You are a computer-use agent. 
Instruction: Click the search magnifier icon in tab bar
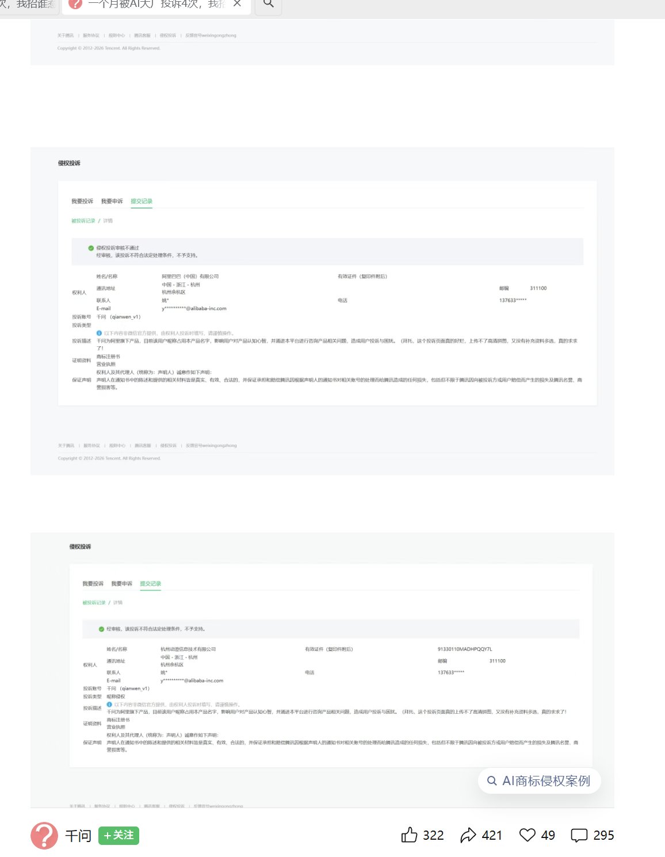(268, 5)
